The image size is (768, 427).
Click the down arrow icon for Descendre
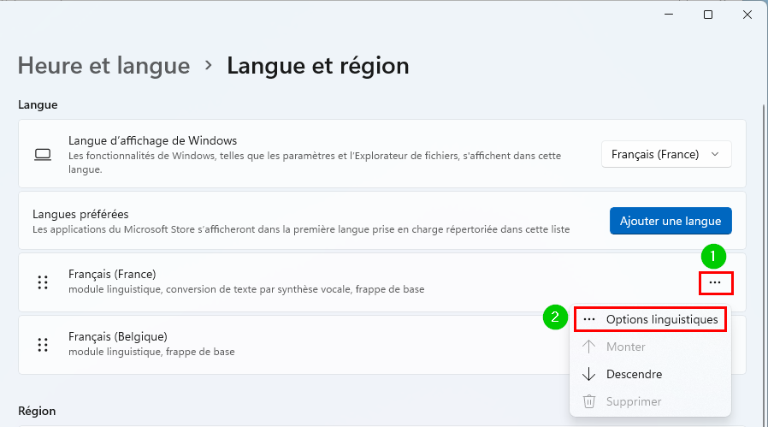[x=588, y=375]
